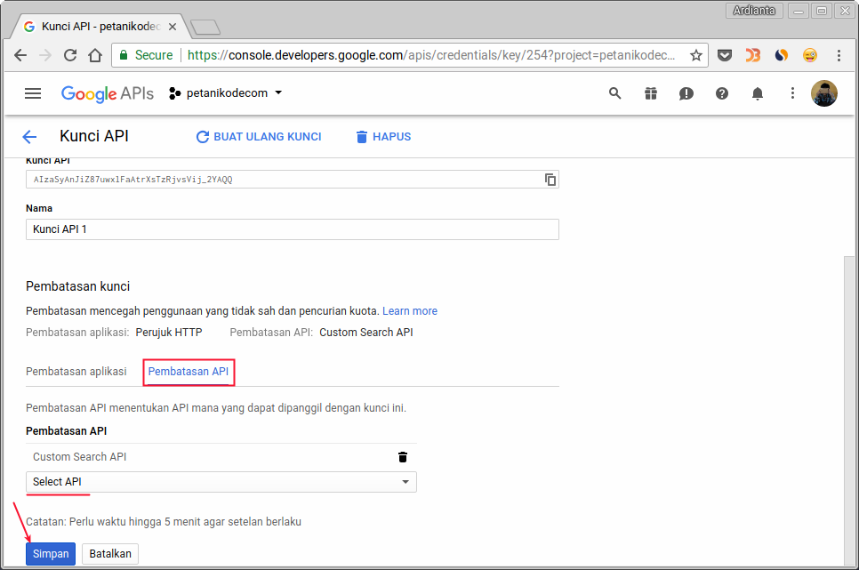This screenshot has height=570, width=859.
Task: Open the search in Google Cloud console
Action: tap(614, 92)
